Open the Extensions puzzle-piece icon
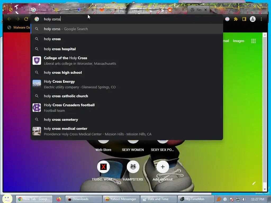Screen dimensions: 271x203 click(x=236, y=19)
